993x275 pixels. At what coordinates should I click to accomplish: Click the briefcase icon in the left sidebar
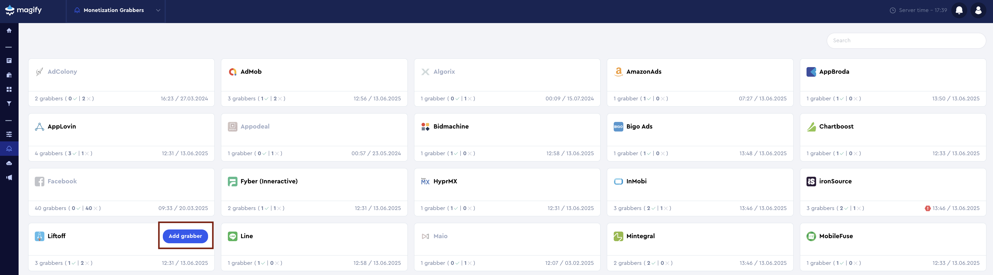(x=8, y=75)
